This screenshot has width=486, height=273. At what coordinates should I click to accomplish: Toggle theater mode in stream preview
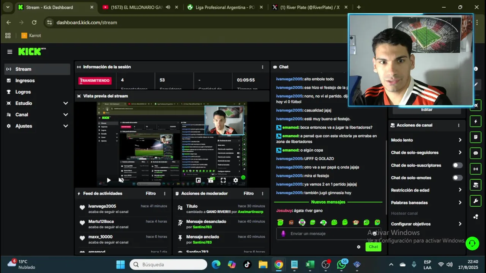click(x=211, y=180)
